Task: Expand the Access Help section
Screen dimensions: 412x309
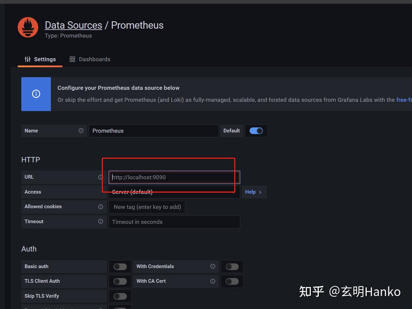Action: tap(254, 192)
